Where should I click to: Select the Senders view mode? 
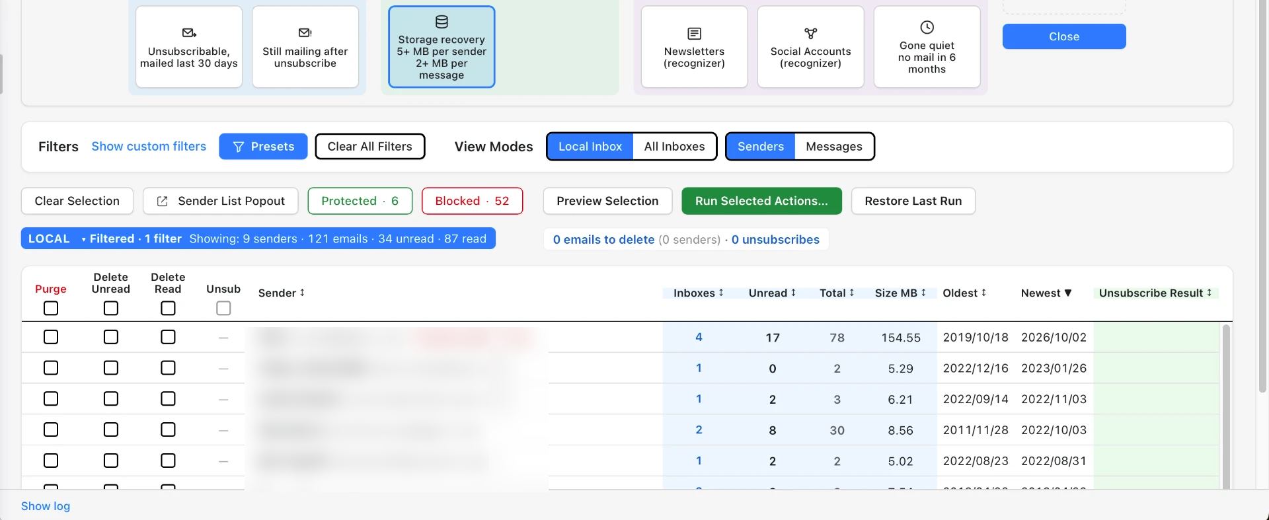point(761,146)
